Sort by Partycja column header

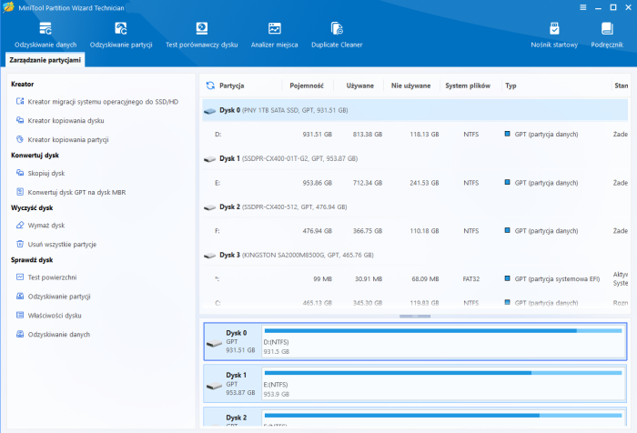[x=231, y=86]
